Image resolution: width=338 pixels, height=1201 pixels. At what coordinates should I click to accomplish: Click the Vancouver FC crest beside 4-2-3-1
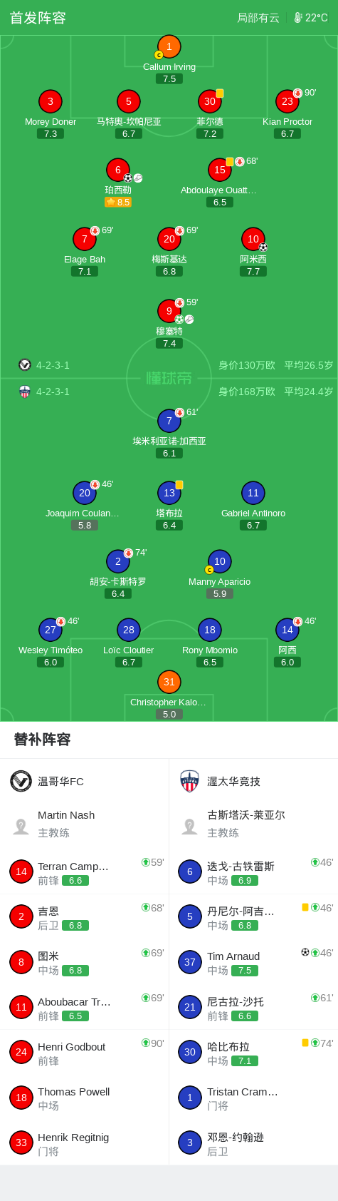(25, 365)
